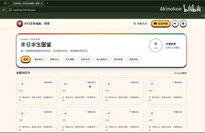Open the last locked card in top row
This screenshot has height=133, width=205.
click(166, 91)
